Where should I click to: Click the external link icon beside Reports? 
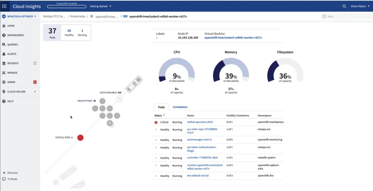[35, 63]
